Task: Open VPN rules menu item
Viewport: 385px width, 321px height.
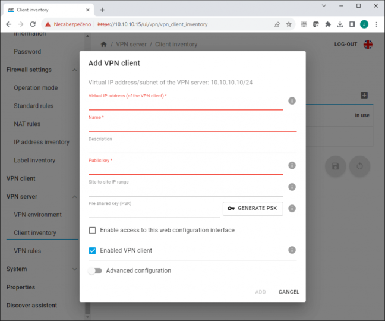Action: pos(27,251)
